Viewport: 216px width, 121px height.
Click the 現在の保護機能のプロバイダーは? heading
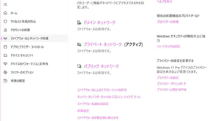(178, 16)
